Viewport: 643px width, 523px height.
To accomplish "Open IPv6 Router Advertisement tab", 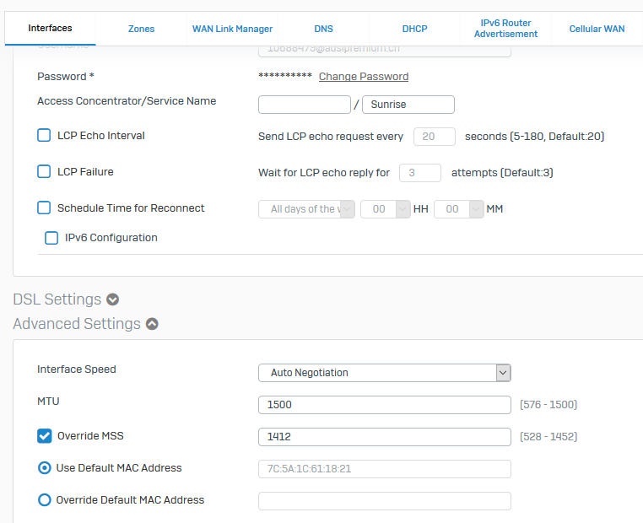I will [505, 29].
